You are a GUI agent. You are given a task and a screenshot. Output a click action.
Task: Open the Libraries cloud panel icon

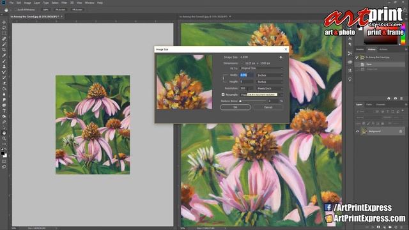point(350,62)
